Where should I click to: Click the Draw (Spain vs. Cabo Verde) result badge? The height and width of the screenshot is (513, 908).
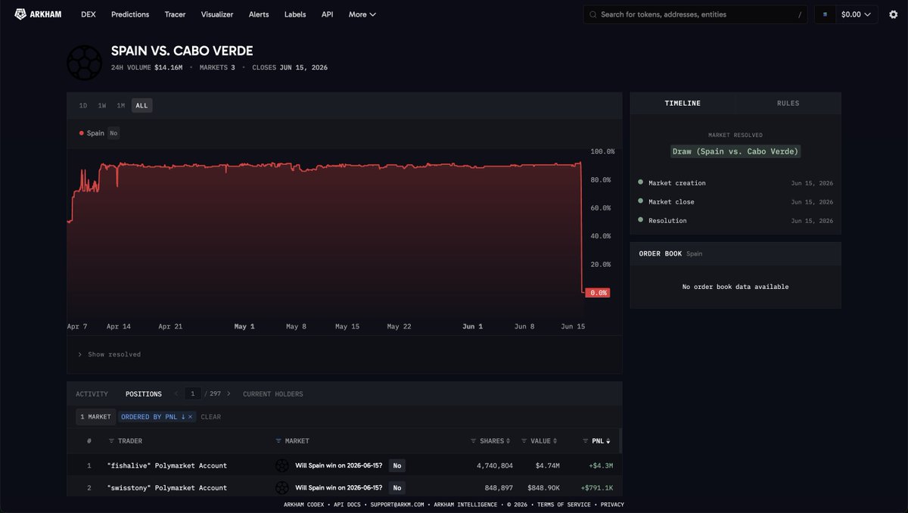pyautogui.click(x=735, y=151)
